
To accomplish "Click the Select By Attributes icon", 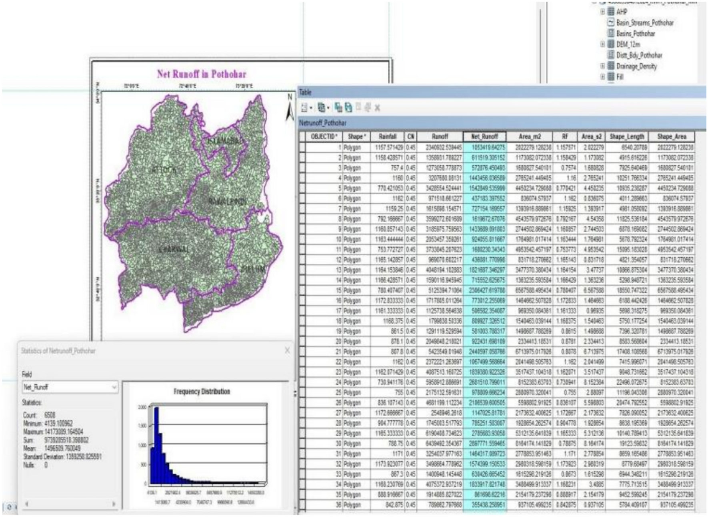I will pos(338,107).
